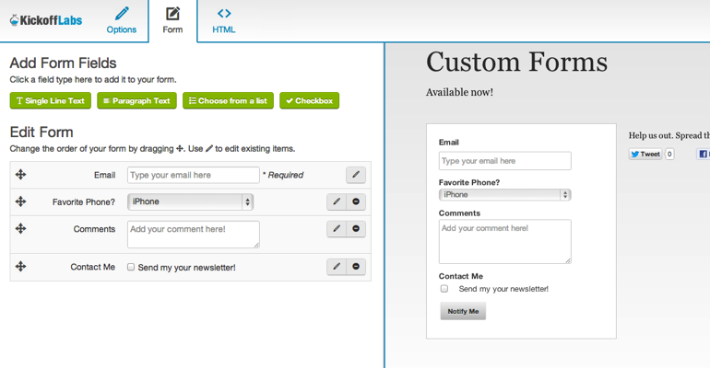Remove the Favorite Phone field using minus icon
The height and width of the screenshot is (368, 710).
(x=357, y=201)
